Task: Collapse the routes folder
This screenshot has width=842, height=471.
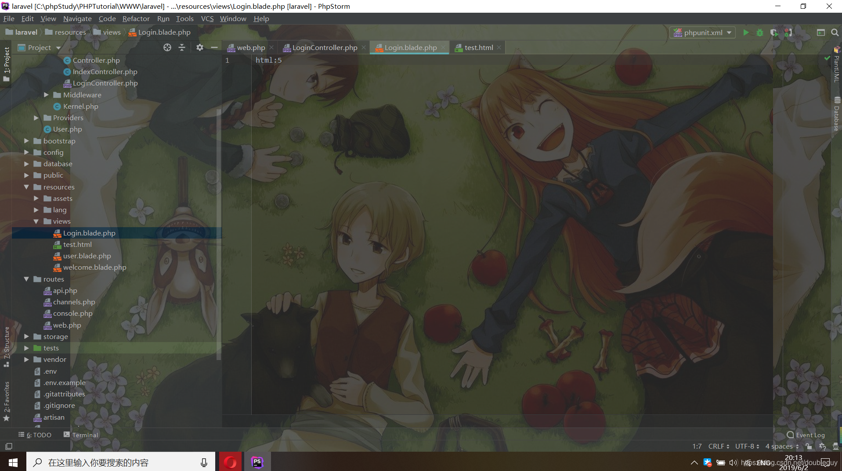Action: coord(27,279)
